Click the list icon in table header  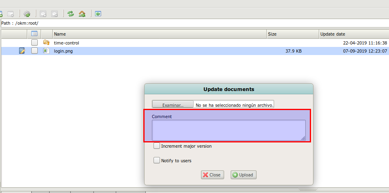[35, 34]
